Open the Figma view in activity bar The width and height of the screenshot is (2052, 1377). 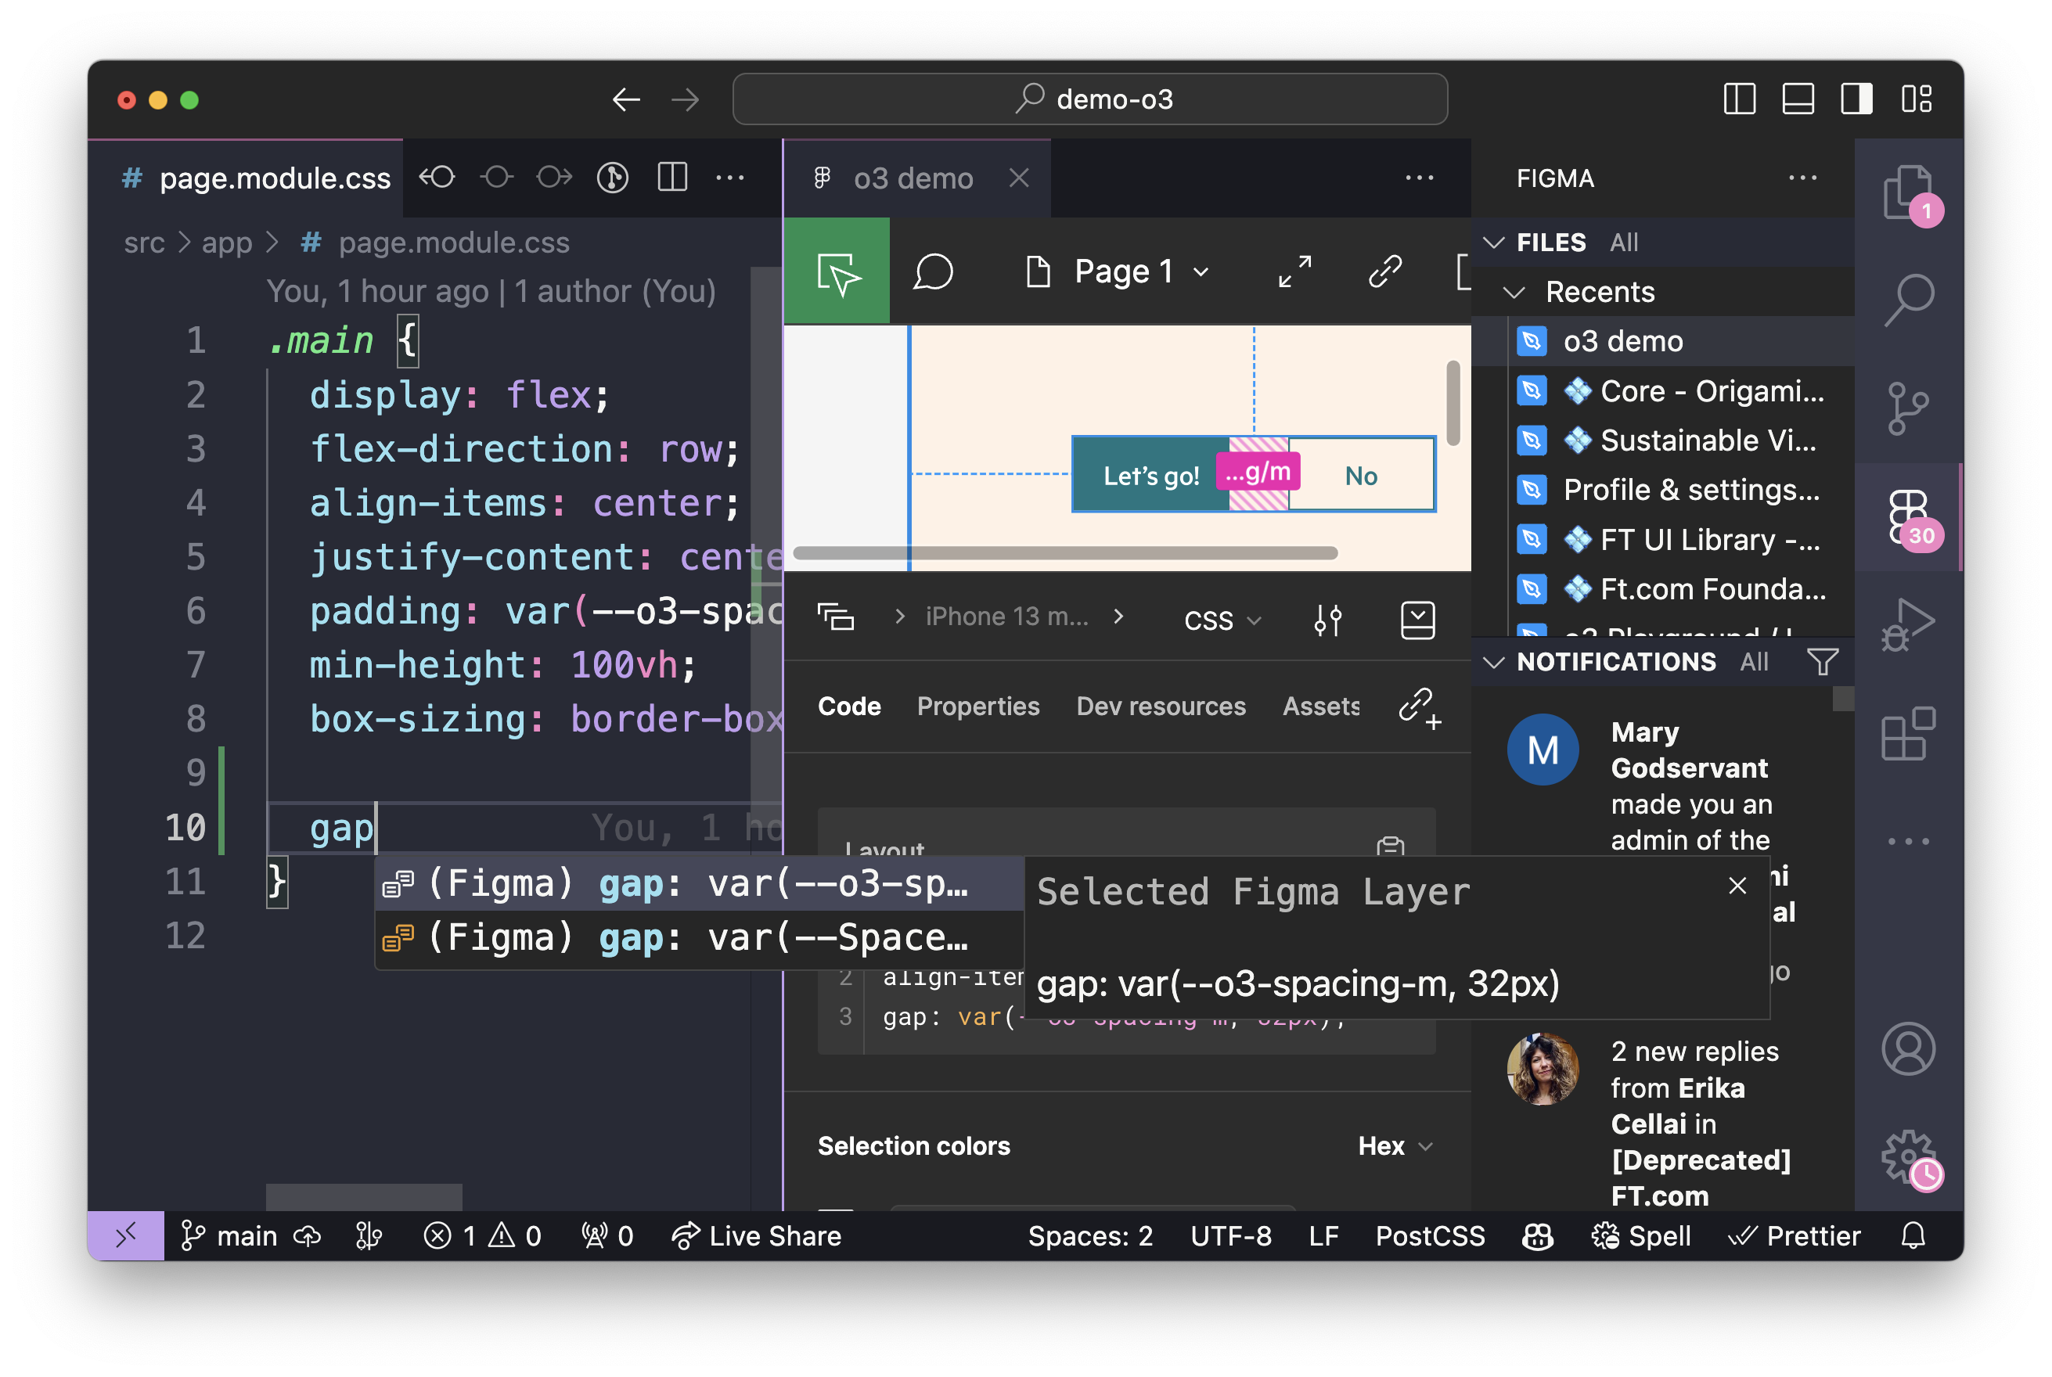[x=1908, y=518]
